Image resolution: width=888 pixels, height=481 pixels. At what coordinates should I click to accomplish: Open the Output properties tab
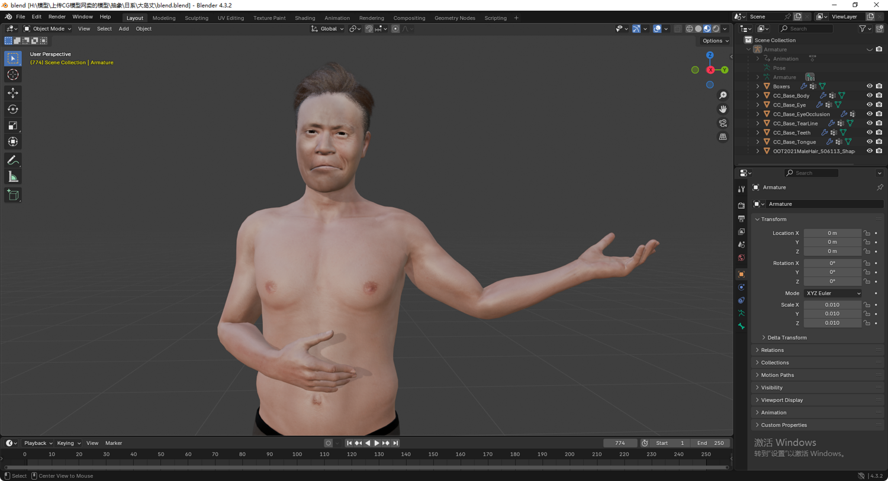741,218
